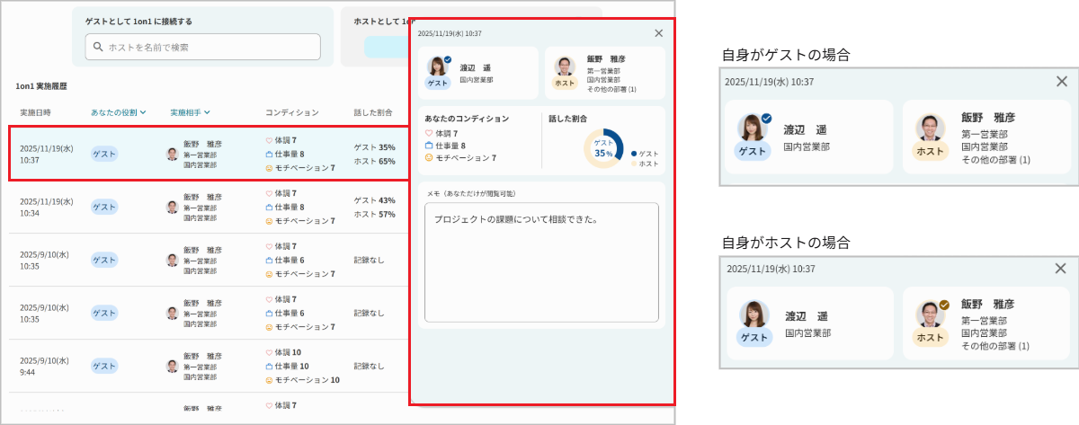Click briefcase icon next to 仕事量 10
Image resolution: width=1079 pixels, height=425 pixels.
[269, 366]
